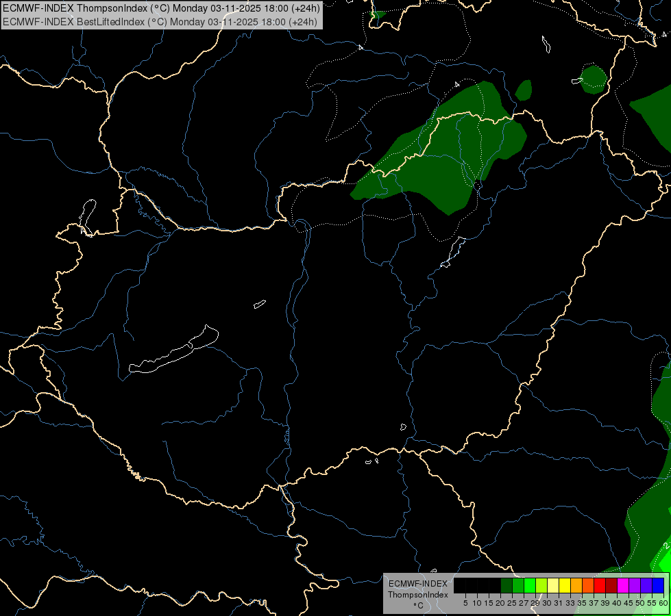Click the legend scale value 29
This screenshot has height=616, width=671.
point(536,603)
